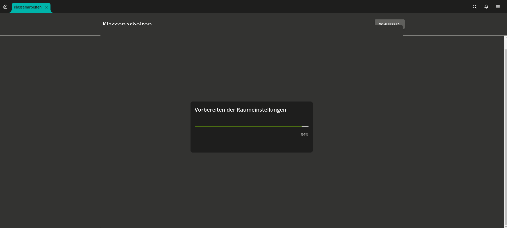Go to the home screen icon

click(5, 7)
